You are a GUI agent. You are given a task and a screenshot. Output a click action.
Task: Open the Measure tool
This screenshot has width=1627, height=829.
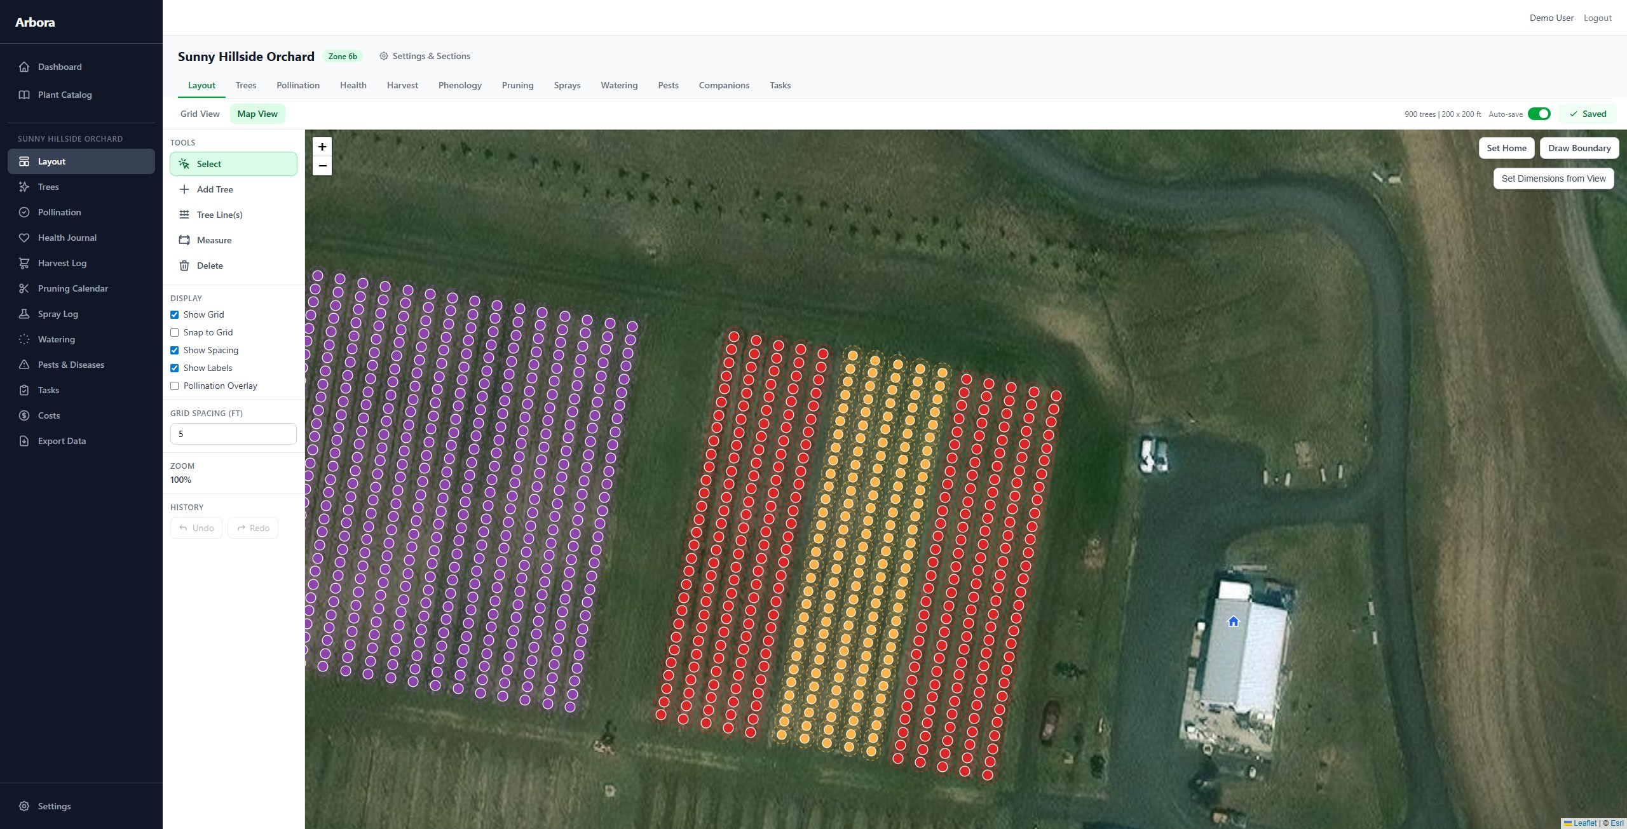point(213,240)
